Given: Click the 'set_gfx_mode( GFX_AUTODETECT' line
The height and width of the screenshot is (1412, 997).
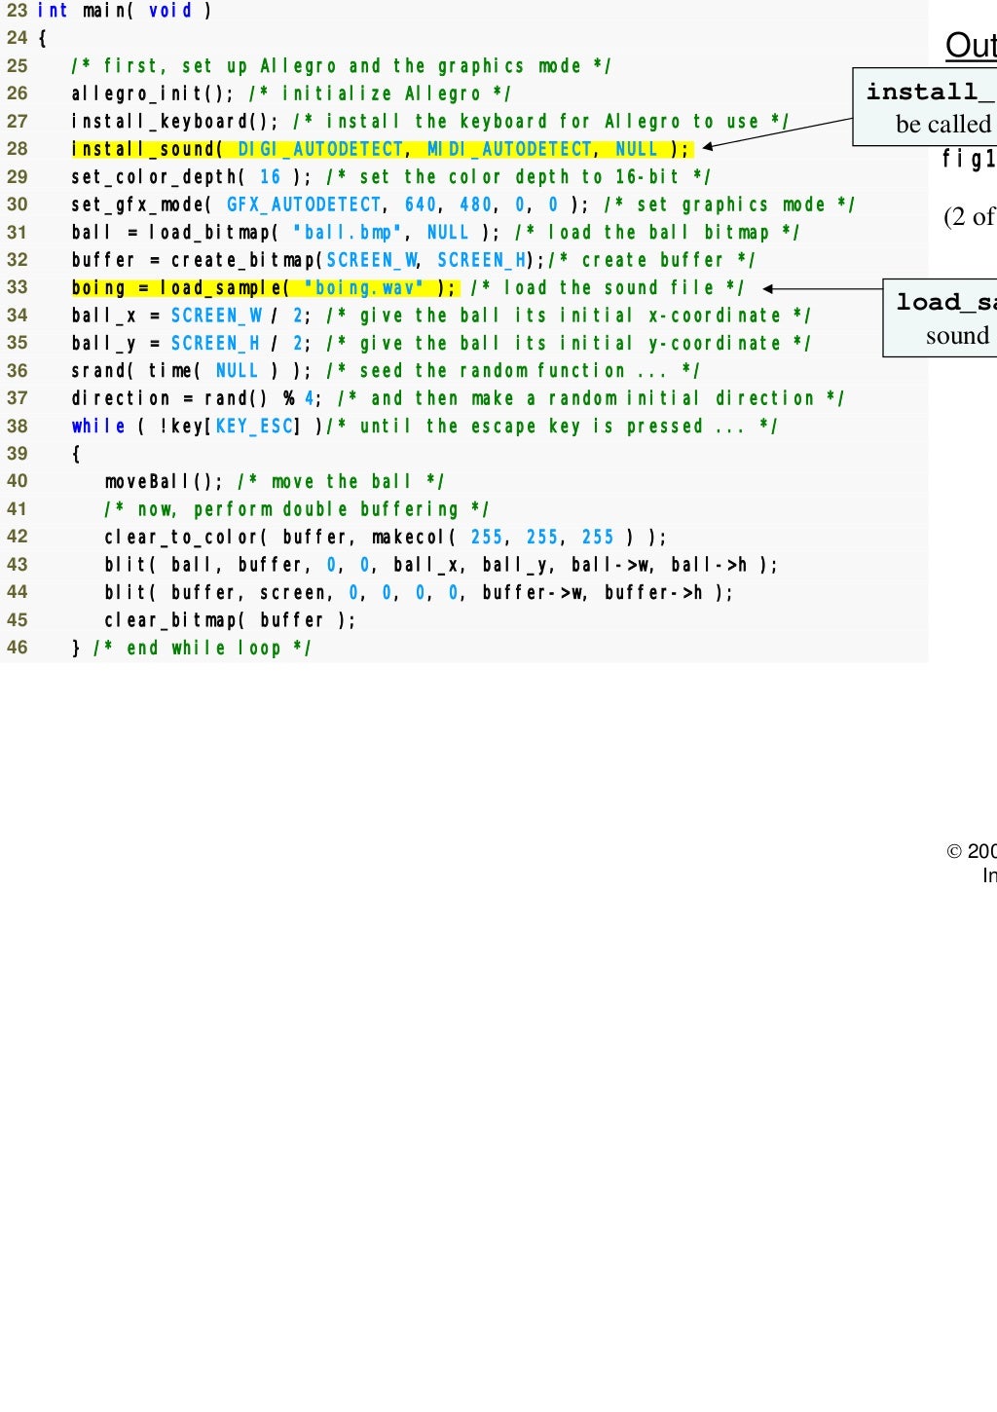Looking at the screenshot, I should pos(462,204).
